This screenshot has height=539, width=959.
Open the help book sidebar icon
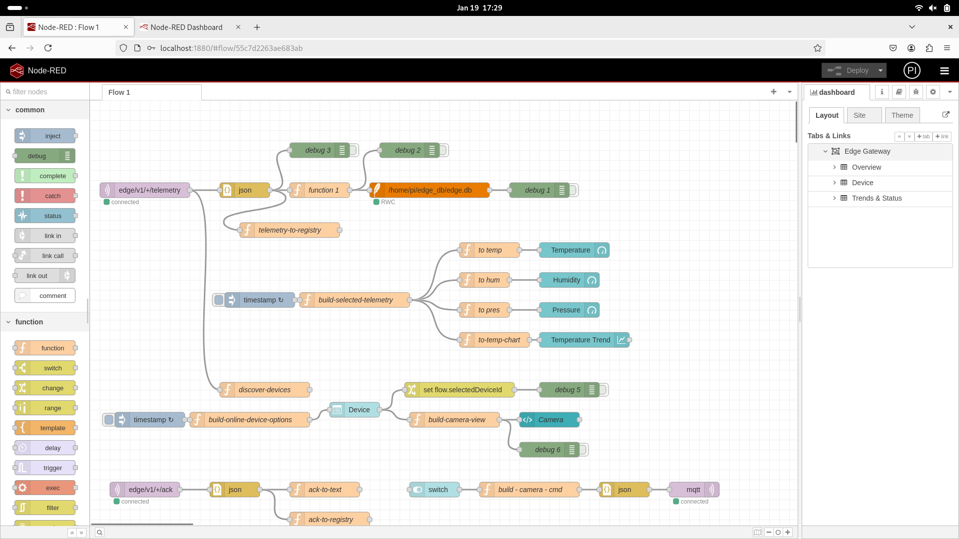[899, 92]
